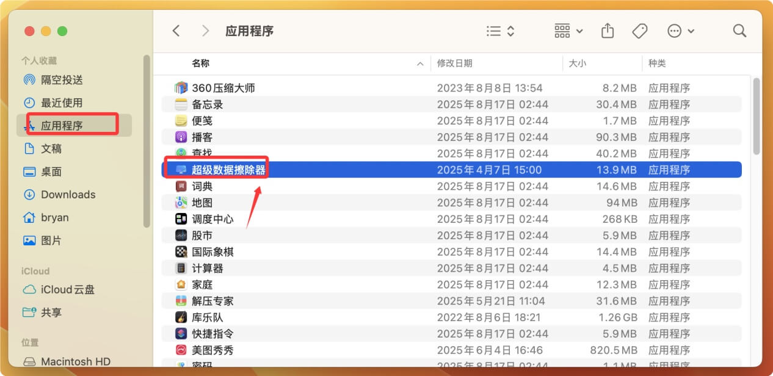The height and width of the screenshot is (376, 773).
Task: Click the back navigation arrow
Action: coord(176,30)
